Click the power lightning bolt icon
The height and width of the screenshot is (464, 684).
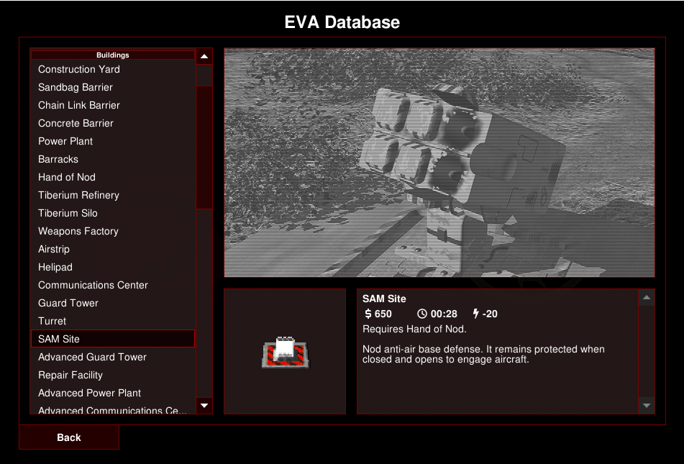tap(476, 314)
